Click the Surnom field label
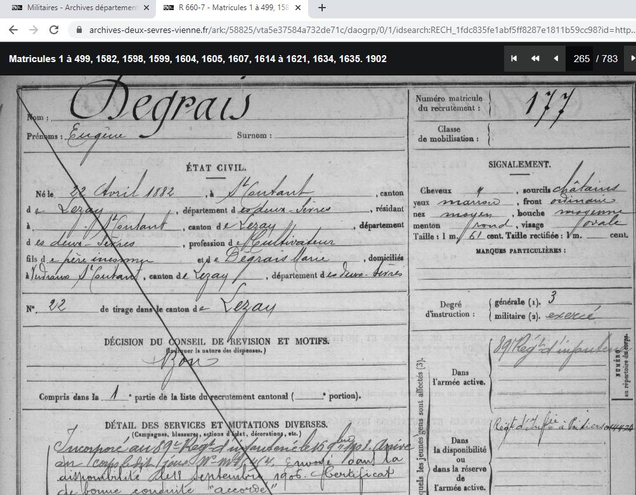 [x=254, y=136]
